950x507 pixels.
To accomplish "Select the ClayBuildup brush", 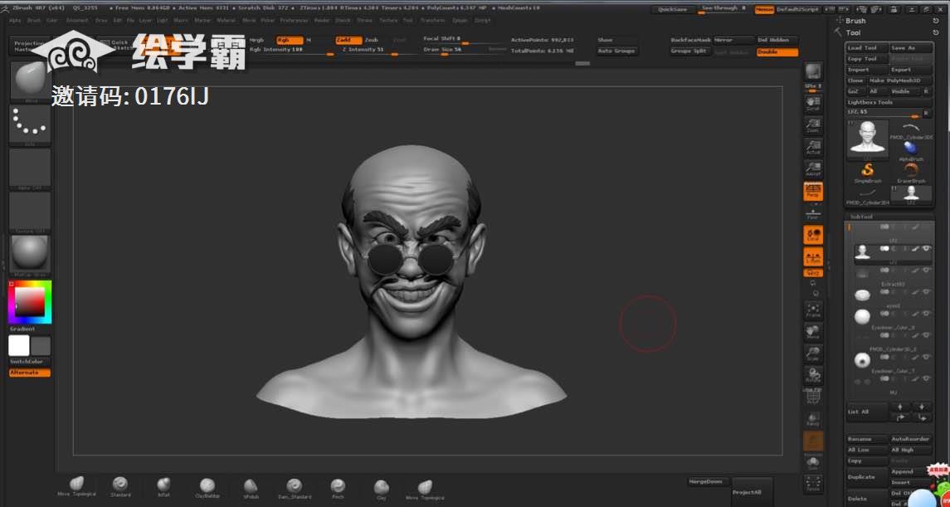I will (x=207, y=487).
